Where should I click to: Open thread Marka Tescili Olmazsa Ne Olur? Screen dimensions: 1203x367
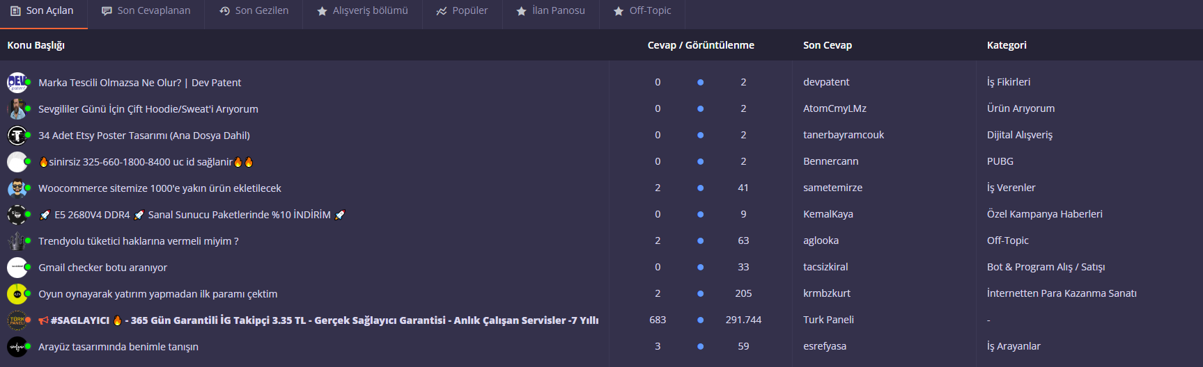click(x=140, y=83)
